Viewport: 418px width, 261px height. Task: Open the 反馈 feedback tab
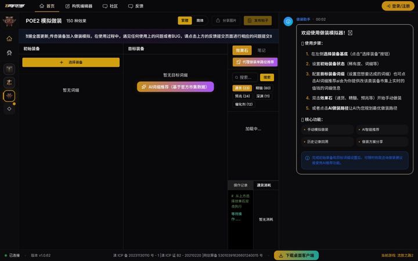click(136, 6)
